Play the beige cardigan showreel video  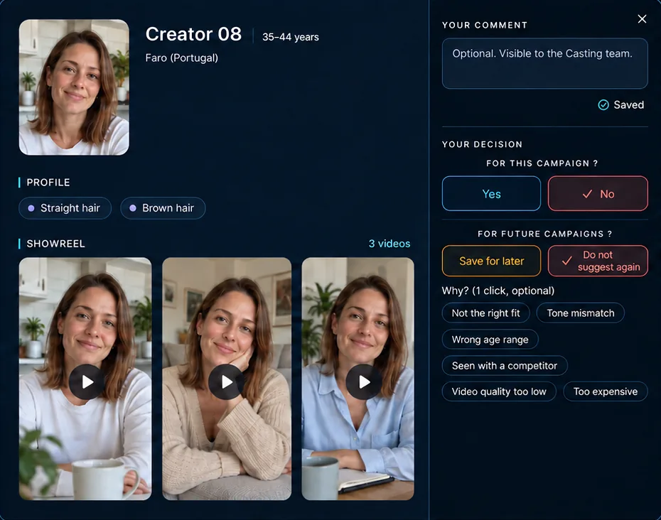(227, 381)
